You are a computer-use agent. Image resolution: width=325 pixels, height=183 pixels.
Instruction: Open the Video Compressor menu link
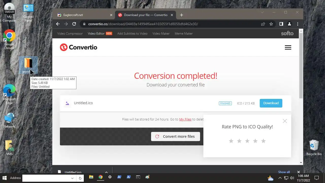pos(70,34)
